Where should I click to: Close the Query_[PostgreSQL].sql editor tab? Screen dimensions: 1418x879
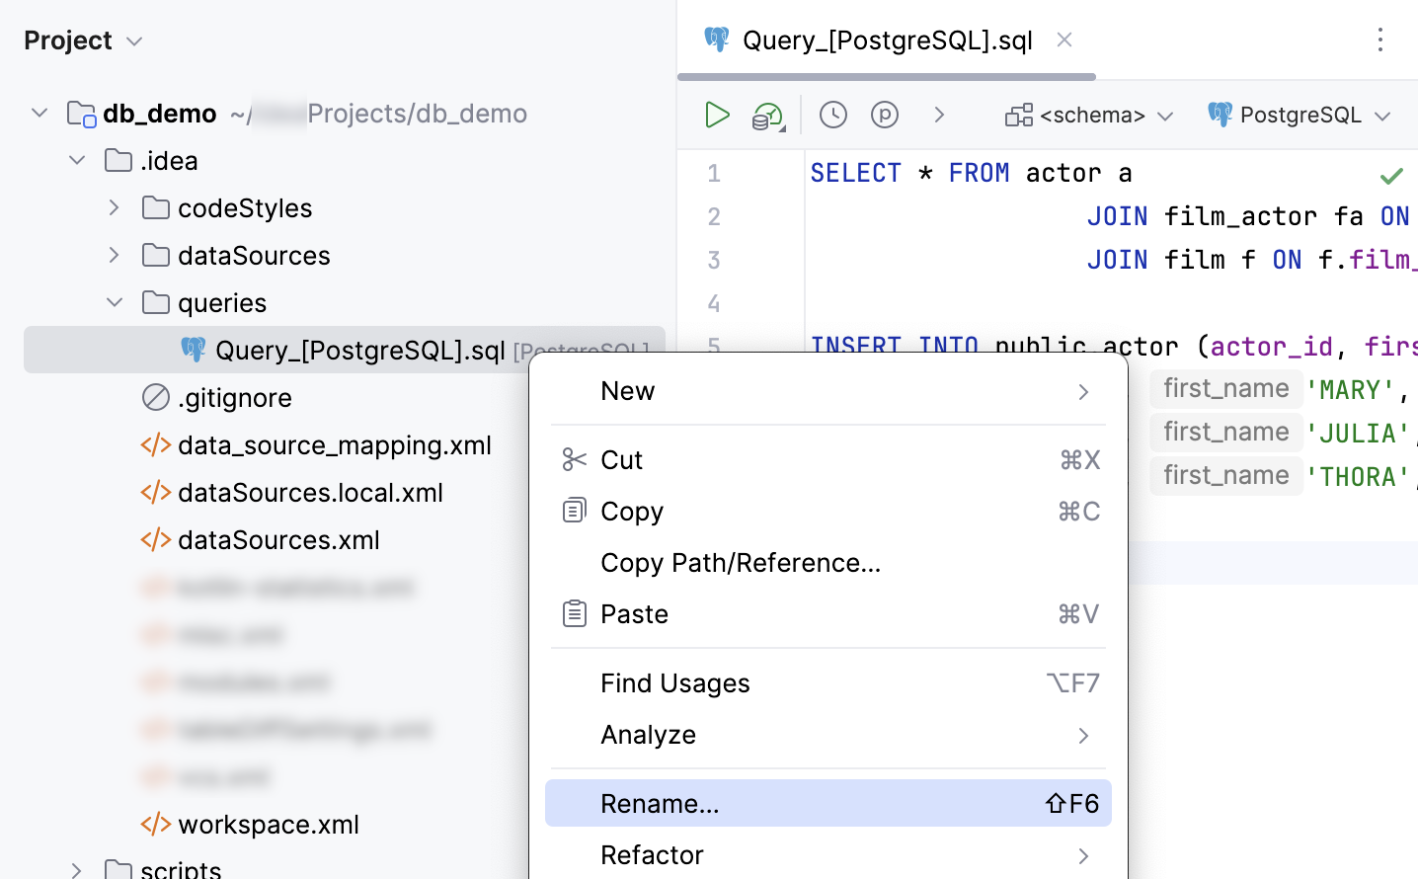click(1064, 40)
